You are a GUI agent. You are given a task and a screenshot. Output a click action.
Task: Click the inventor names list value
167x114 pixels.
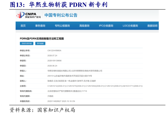point(72,81)
